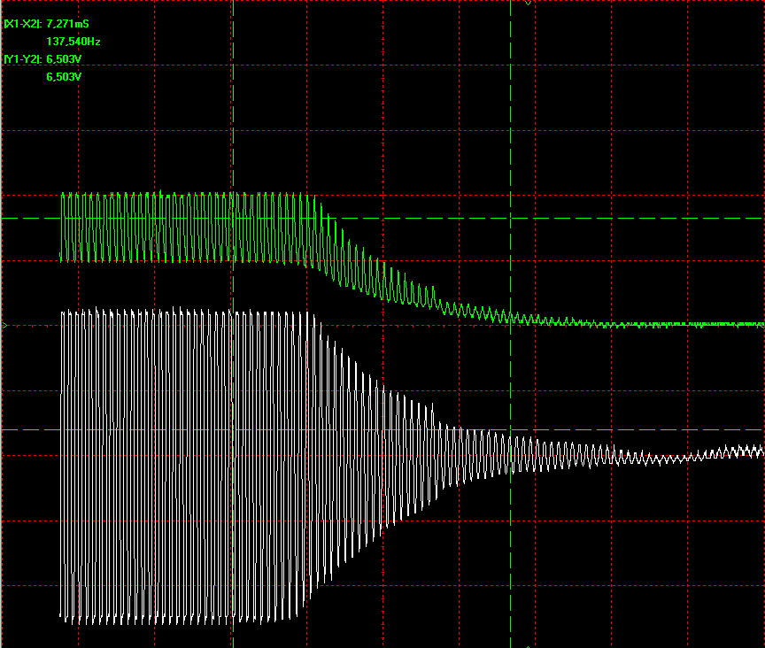
Task: Click the trigger position marker at bottom edge
Action: click(x=528, y=646)
